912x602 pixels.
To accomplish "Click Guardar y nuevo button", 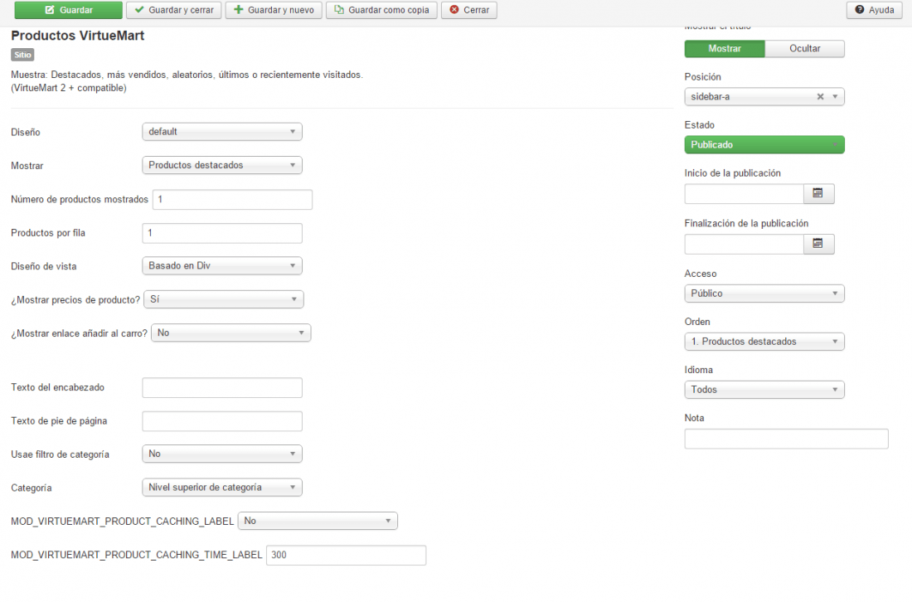I will point(274,10).
